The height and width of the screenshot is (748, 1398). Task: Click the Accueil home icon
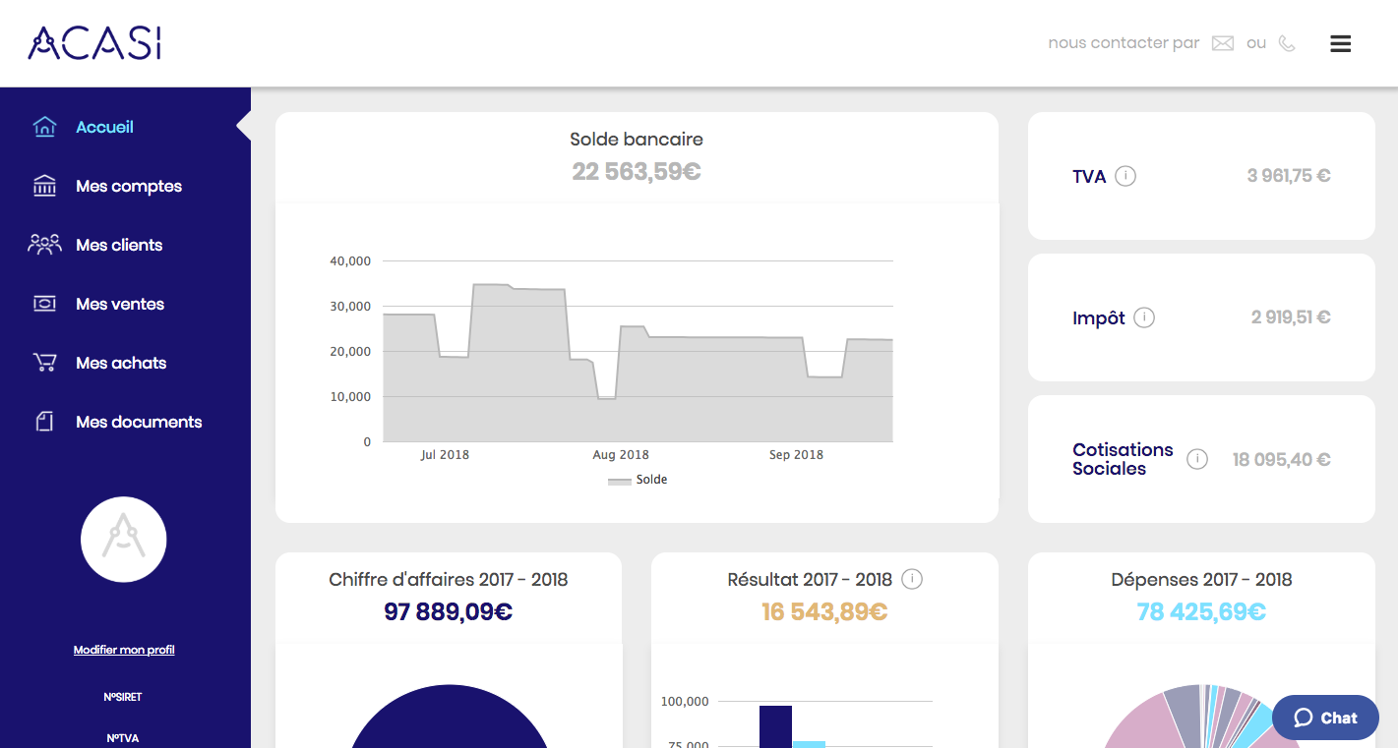tap(44, 127)
